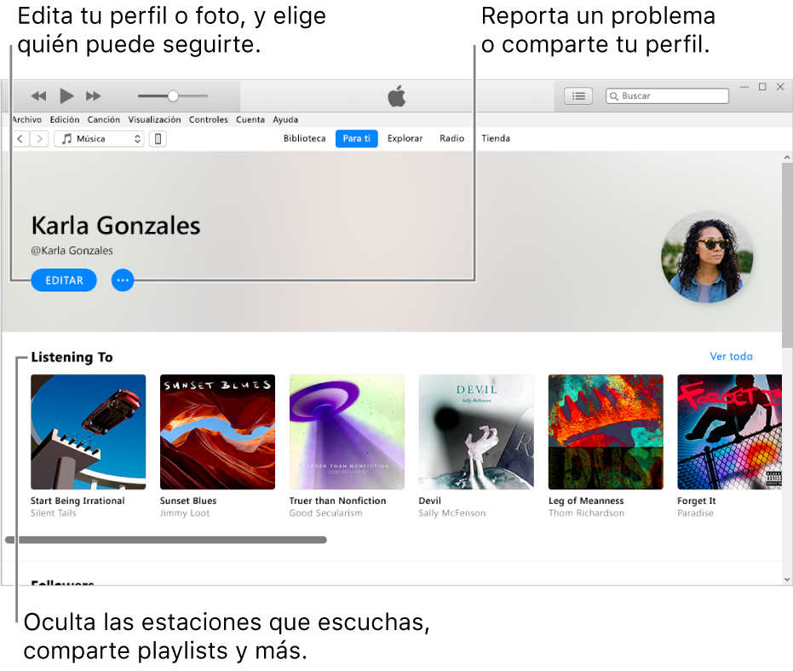Click the EDITAR button
The height and width of the screenshot is (671, 793).
click(63, 280)
